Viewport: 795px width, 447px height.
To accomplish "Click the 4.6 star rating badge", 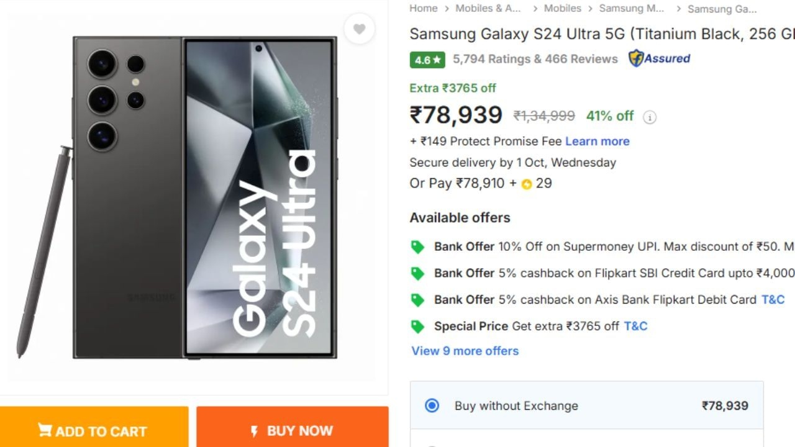I will (x=427, y=60).
